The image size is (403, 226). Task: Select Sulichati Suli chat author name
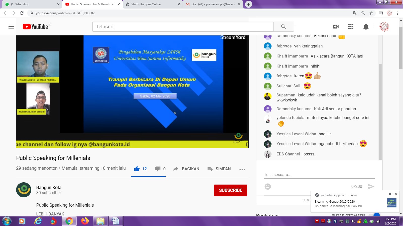point(288,86)
